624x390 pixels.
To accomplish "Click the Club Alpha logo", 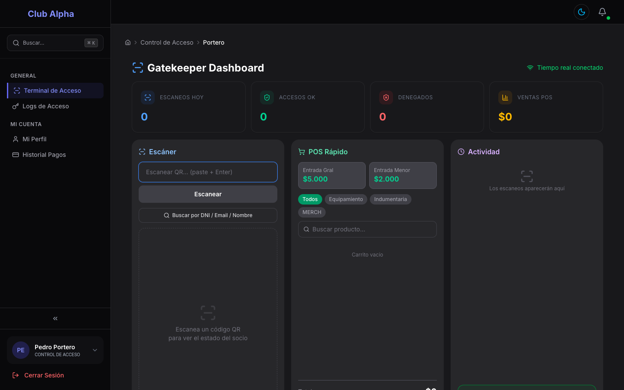I will click(x=51, y=14).
